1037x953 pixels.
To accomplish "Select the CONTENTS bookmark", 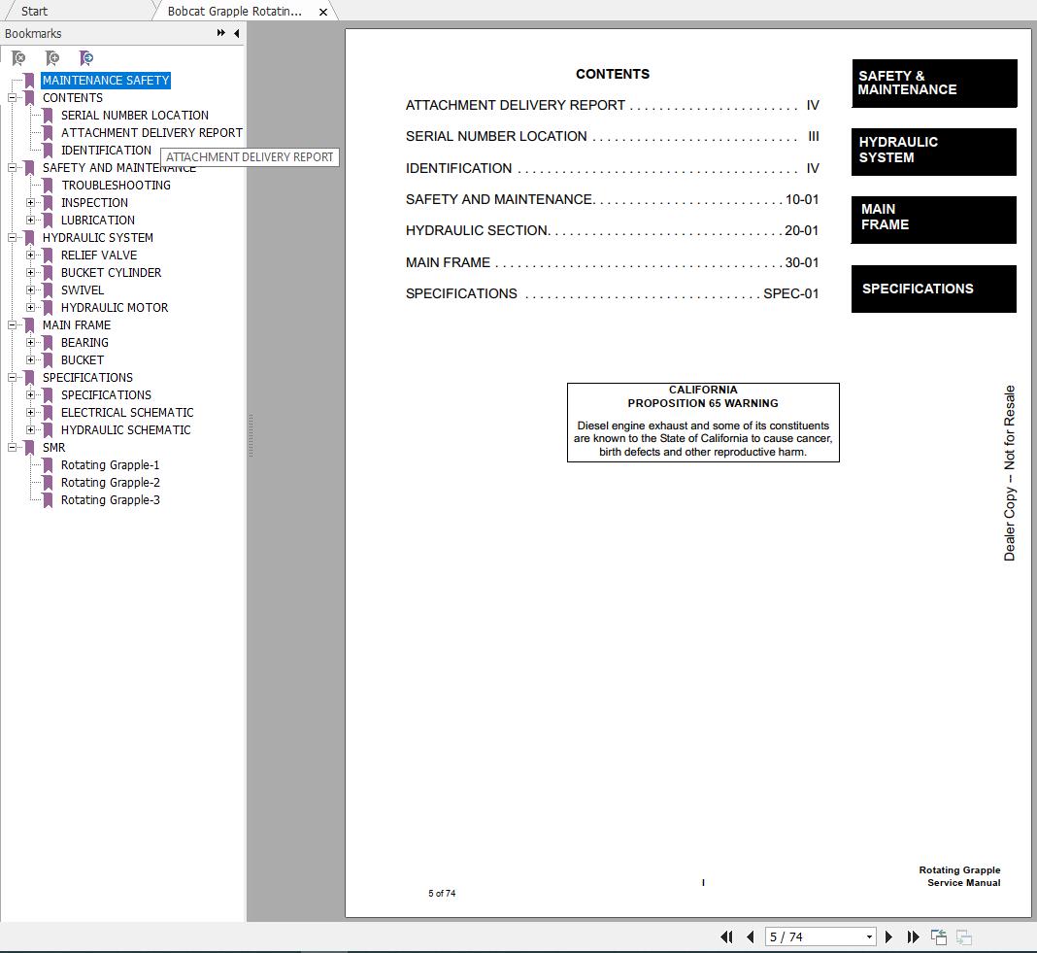I will pos(73,98).
